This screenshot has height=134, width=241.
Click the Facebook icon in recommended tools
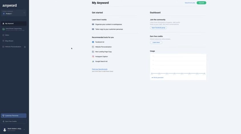coord(93,42)
